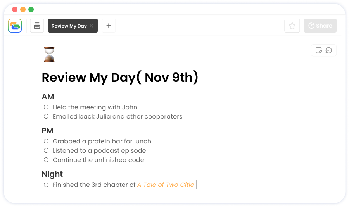Tick the Listened to a podcast item
This screenshot has width=349, height=207.
tap(46, 150)
